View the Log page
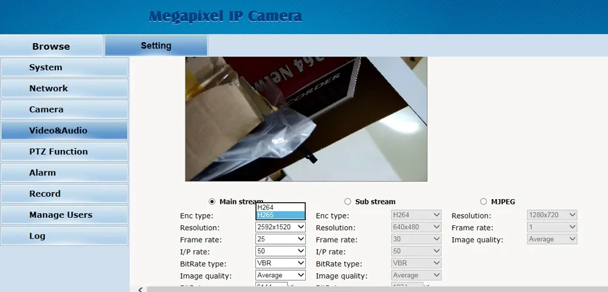This screenshot has width=608, height=292. coord(64,236)
